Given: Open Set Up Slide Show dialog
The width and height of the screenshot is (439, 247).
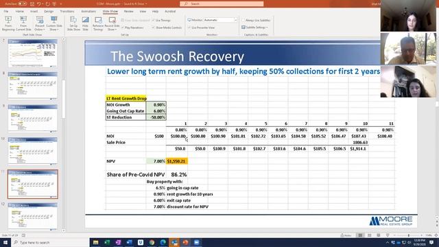Looking at the screenshot, I should tap(73, 23).
